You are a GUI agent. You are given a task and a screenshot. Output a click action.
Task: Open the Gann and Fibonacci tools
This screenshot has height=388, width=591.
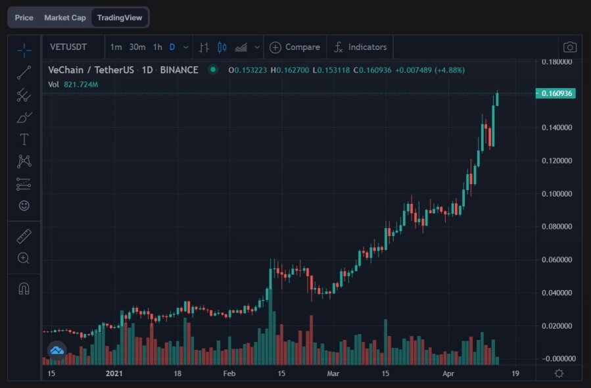(x=24, y=95)
